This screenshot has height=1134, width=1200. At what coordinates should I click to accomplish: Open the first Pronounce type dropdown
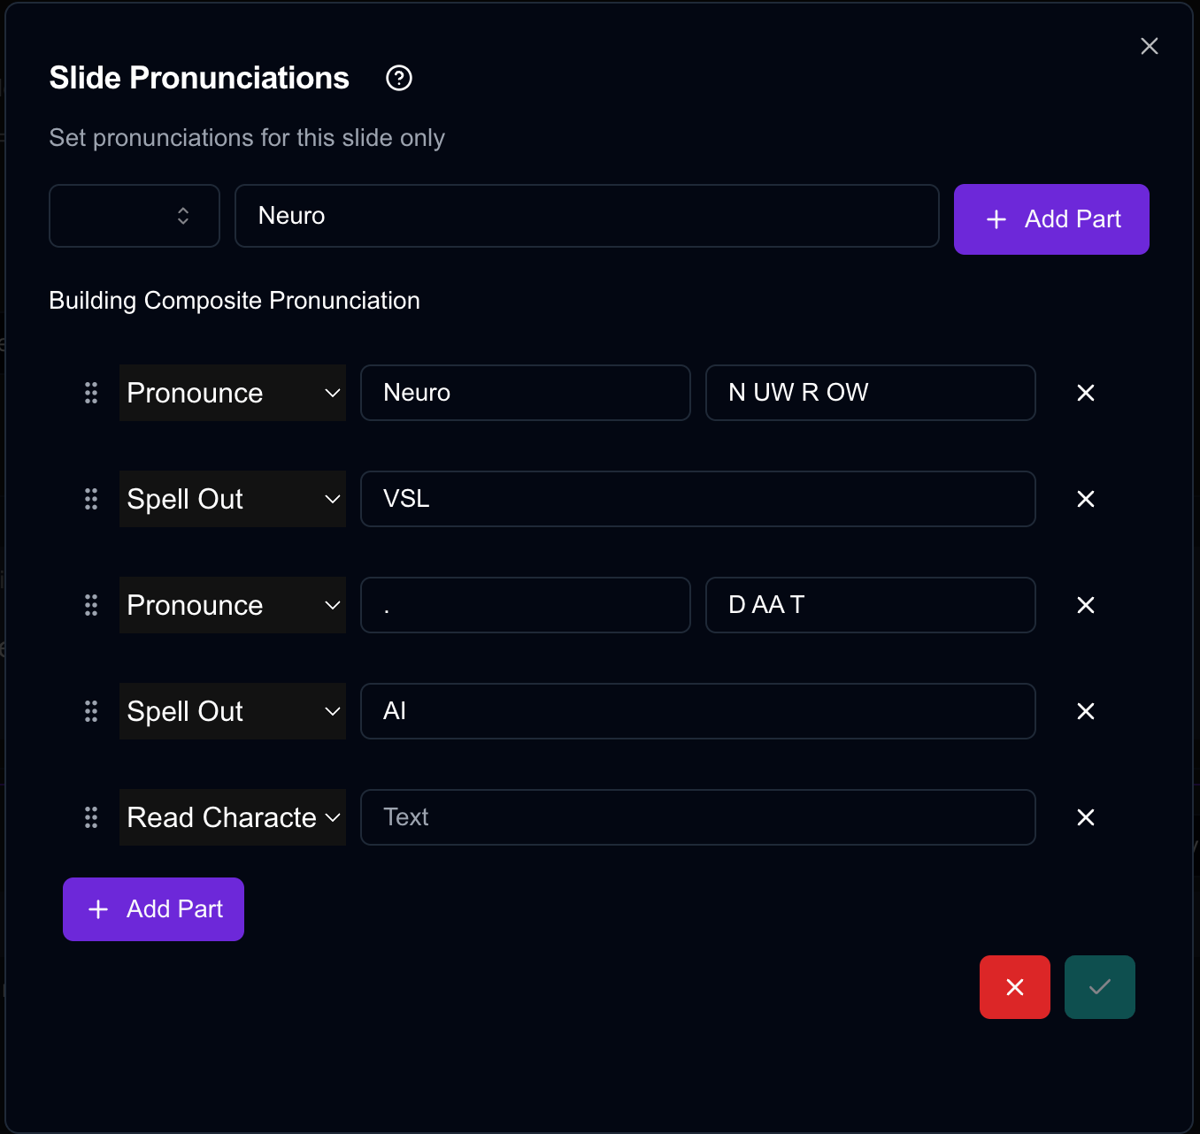point(232,393)
